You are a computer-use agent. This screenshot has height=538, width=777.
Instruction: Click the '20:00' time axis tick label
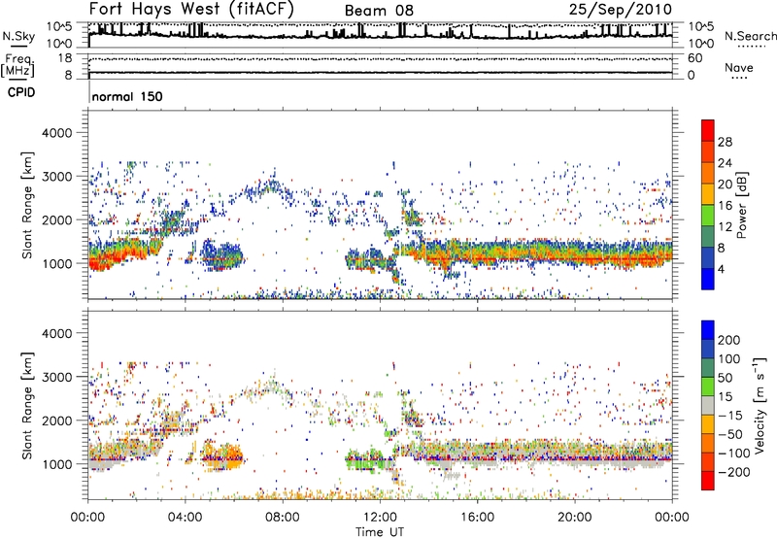(x=575, y=518)
